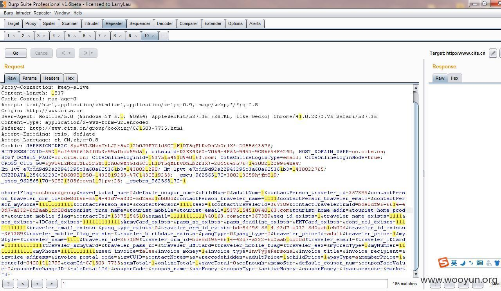This screenshot has height=291, width=501.
Task: Click request search help (?) button
Action: pyautogui.click(x=8, y=284)
